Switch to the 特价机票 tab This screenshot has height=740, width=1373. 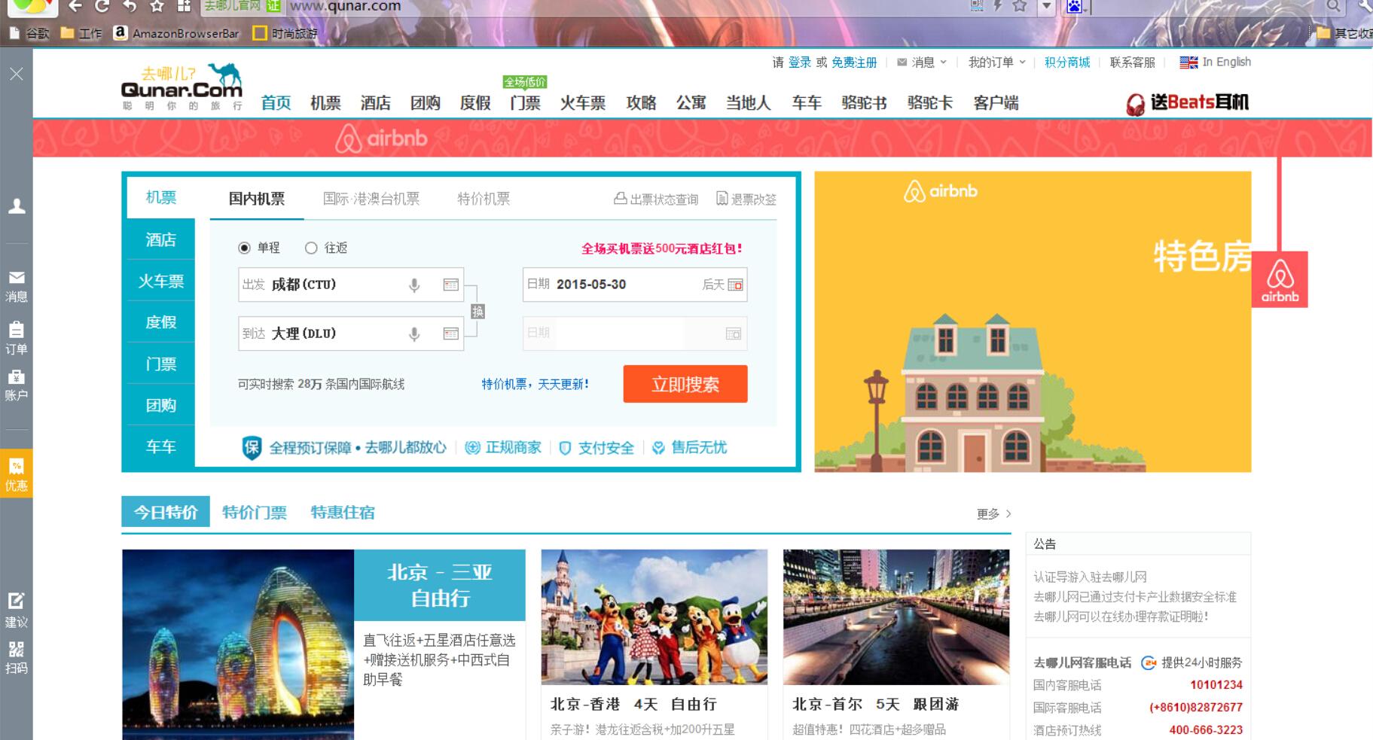[x=483, y=198]
